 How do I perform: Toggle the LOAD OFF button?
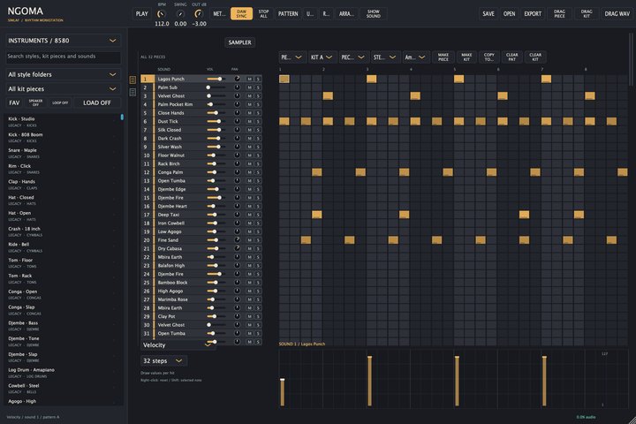coord(97,102)
